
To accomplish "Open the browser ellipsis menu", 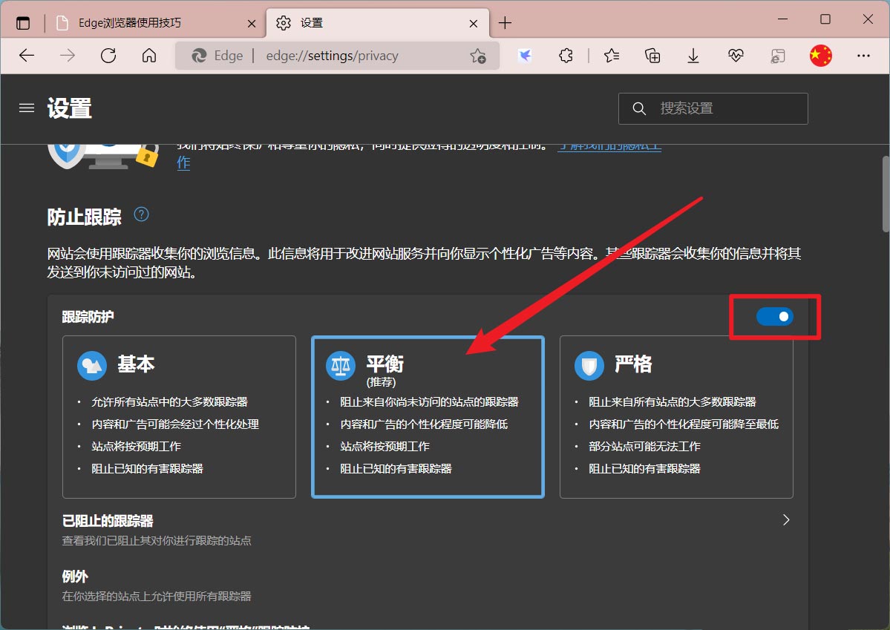I will tap(863, 55).
